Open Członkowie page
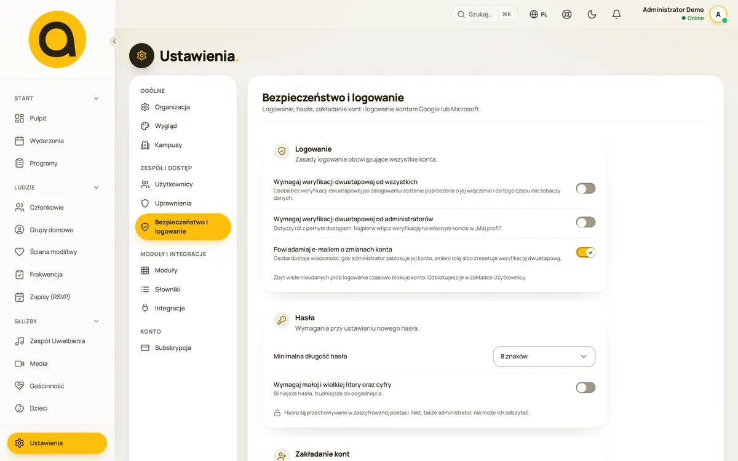The image size is (738, 461). (x=57, y=207)
